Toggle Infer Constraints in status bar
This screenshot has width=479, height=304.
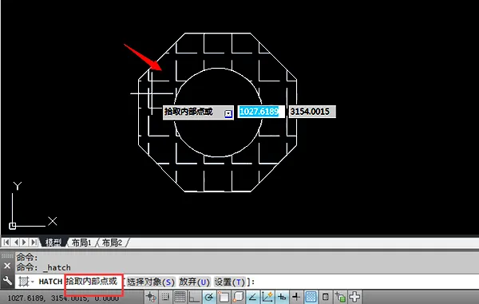click(x=151, y=297)
